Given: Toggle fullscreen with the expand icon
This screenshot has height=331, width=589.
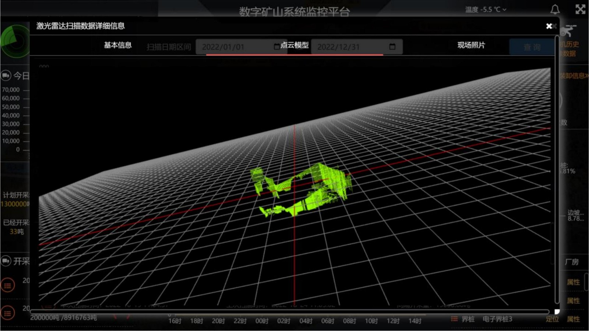Looking at the screenshot, I should click(580, 9).
